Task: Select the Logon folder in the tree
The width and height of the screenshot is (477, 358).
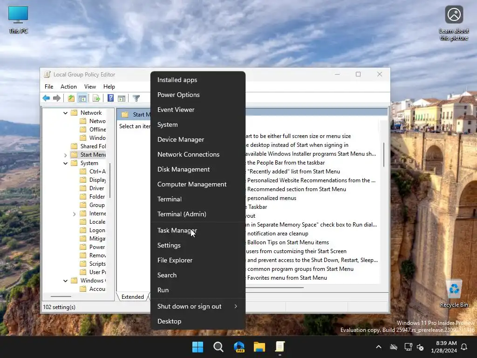Action: [93, 230]
